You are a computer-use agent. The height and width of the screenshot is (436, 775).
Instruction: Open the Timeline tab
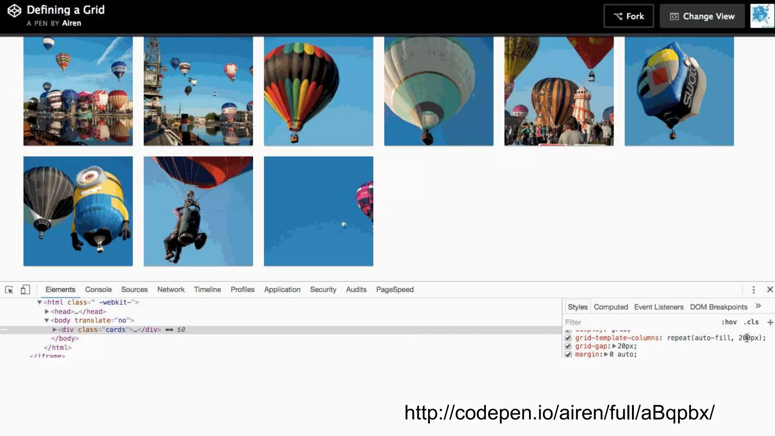(x=207, y=290)
